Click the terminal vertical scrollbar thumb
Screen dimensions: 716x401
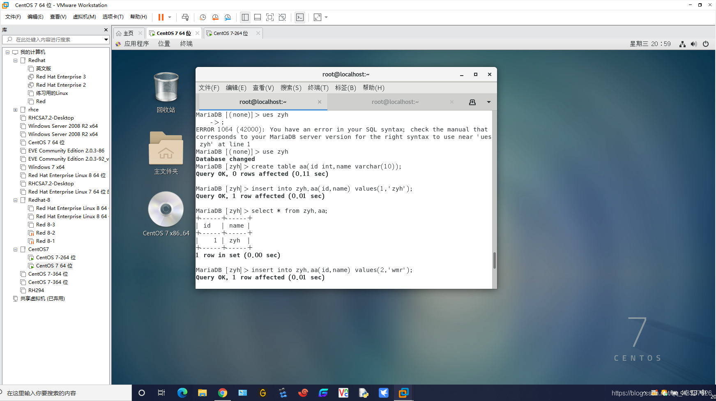(x=494, y=260)
